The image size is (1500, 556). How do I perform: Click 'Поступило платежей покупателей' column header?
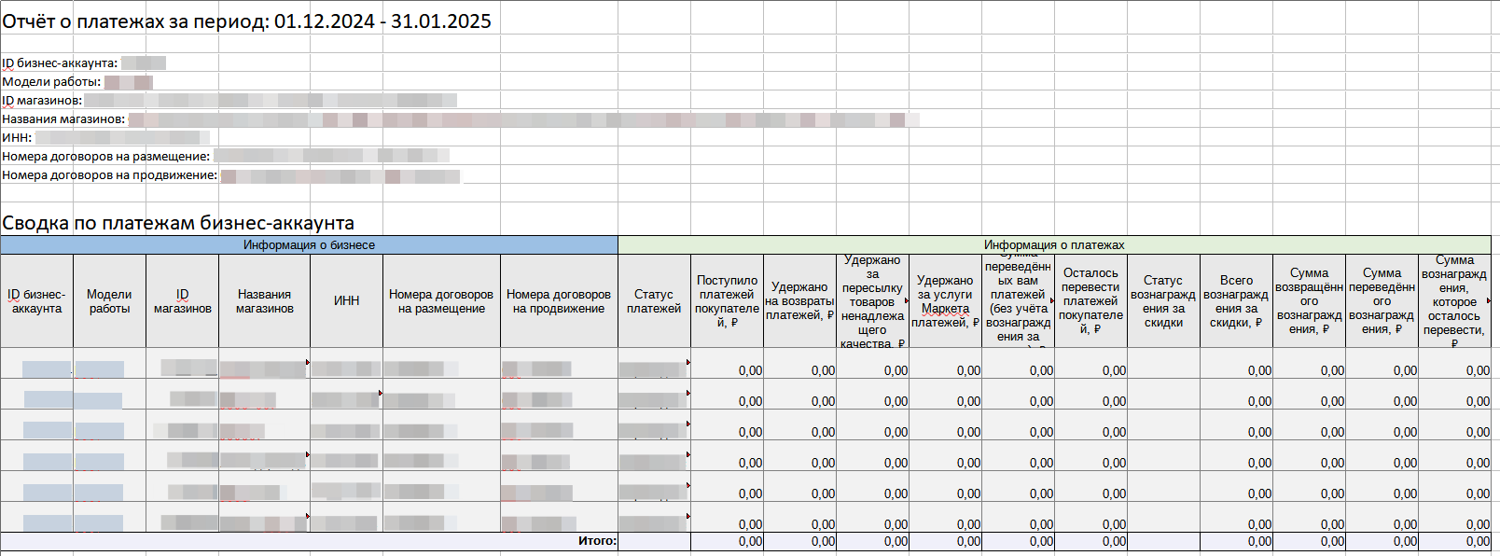[x=727, y=301]
